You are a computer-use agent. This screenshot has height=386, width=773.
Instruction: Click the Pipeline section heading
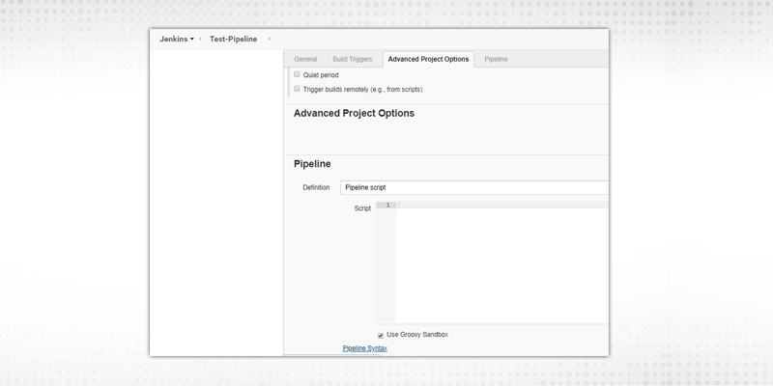312,164
